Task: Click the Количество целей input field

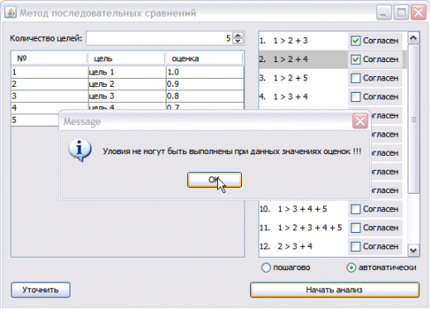Action: pyautogui.click(x=159, y=38)
